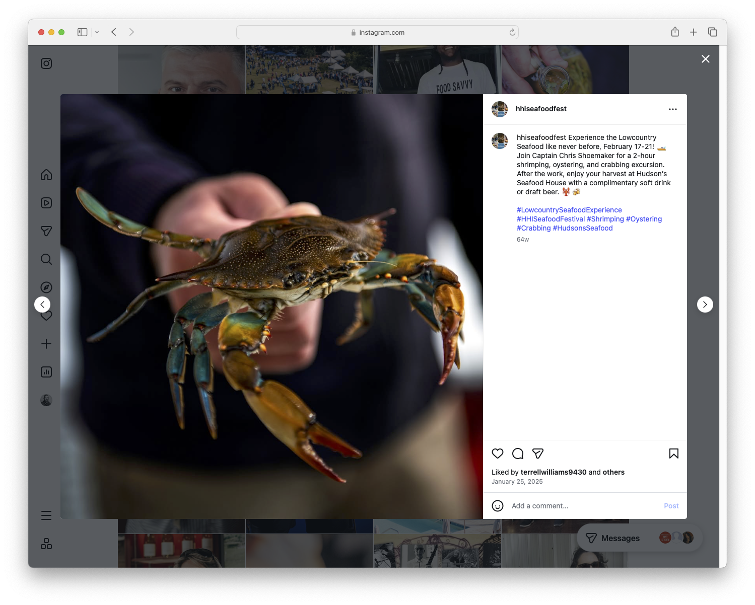Select the Explore compass icon
The width and height of the screenshot is (755, 605).
coord(46,287)
